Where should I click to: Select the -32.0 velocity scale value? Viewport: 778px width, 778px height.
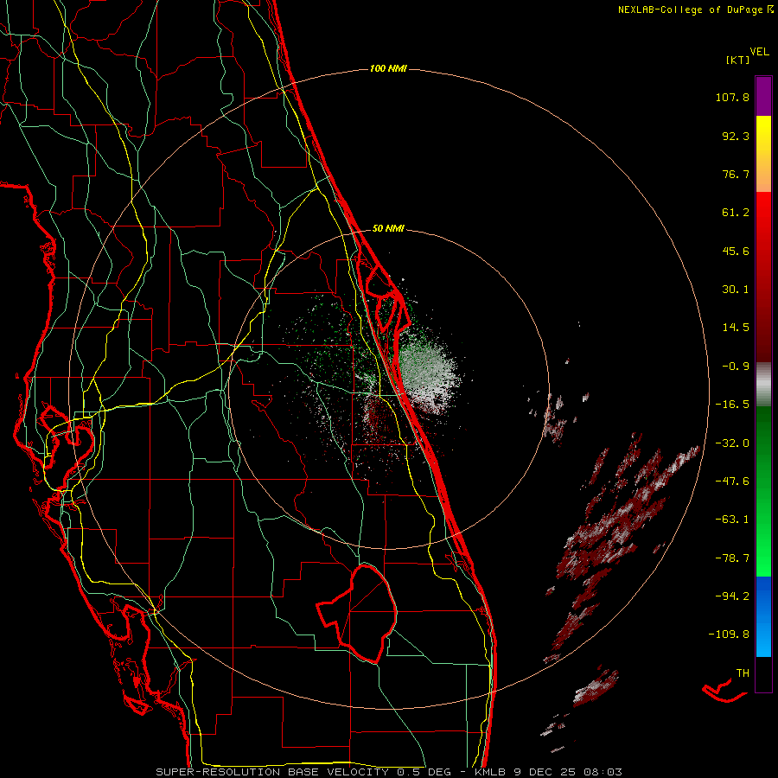point(732,443)
